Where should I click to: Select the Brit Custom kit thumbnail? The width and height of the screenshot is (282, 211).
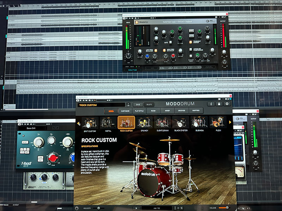[x=90, y=123]
